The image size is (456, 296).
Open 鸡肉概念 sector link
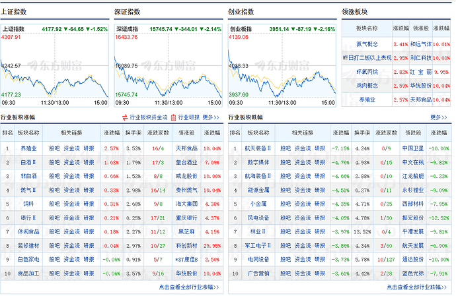[367, 85]
